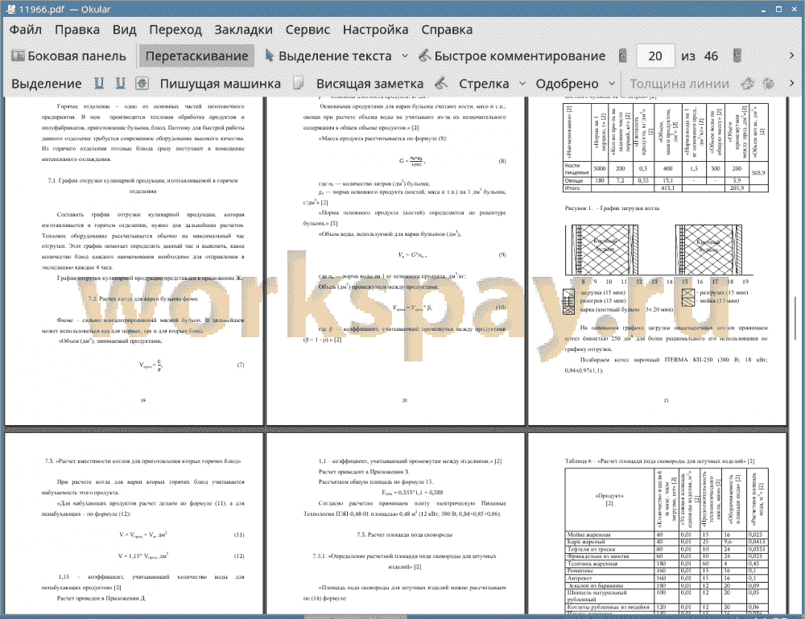Choose the Пишущая машинка typewriter tool

(x=221, y=84)
